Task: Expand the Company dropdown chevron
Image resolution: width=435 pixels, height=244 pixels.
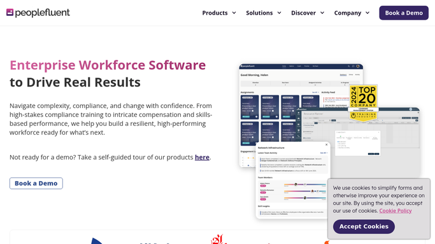Action: click(x=367, y=13)
